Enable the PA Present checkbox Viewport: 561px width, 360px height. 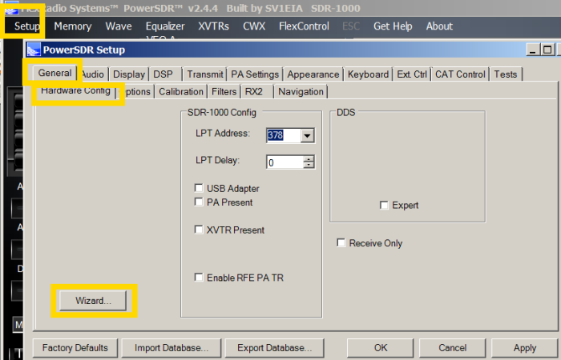(199, 202)
